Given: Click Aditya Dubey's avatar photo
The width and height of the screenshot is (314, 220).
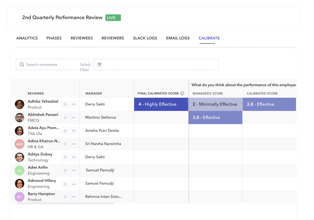Looking at the screenshot, I should click(19, 157).
